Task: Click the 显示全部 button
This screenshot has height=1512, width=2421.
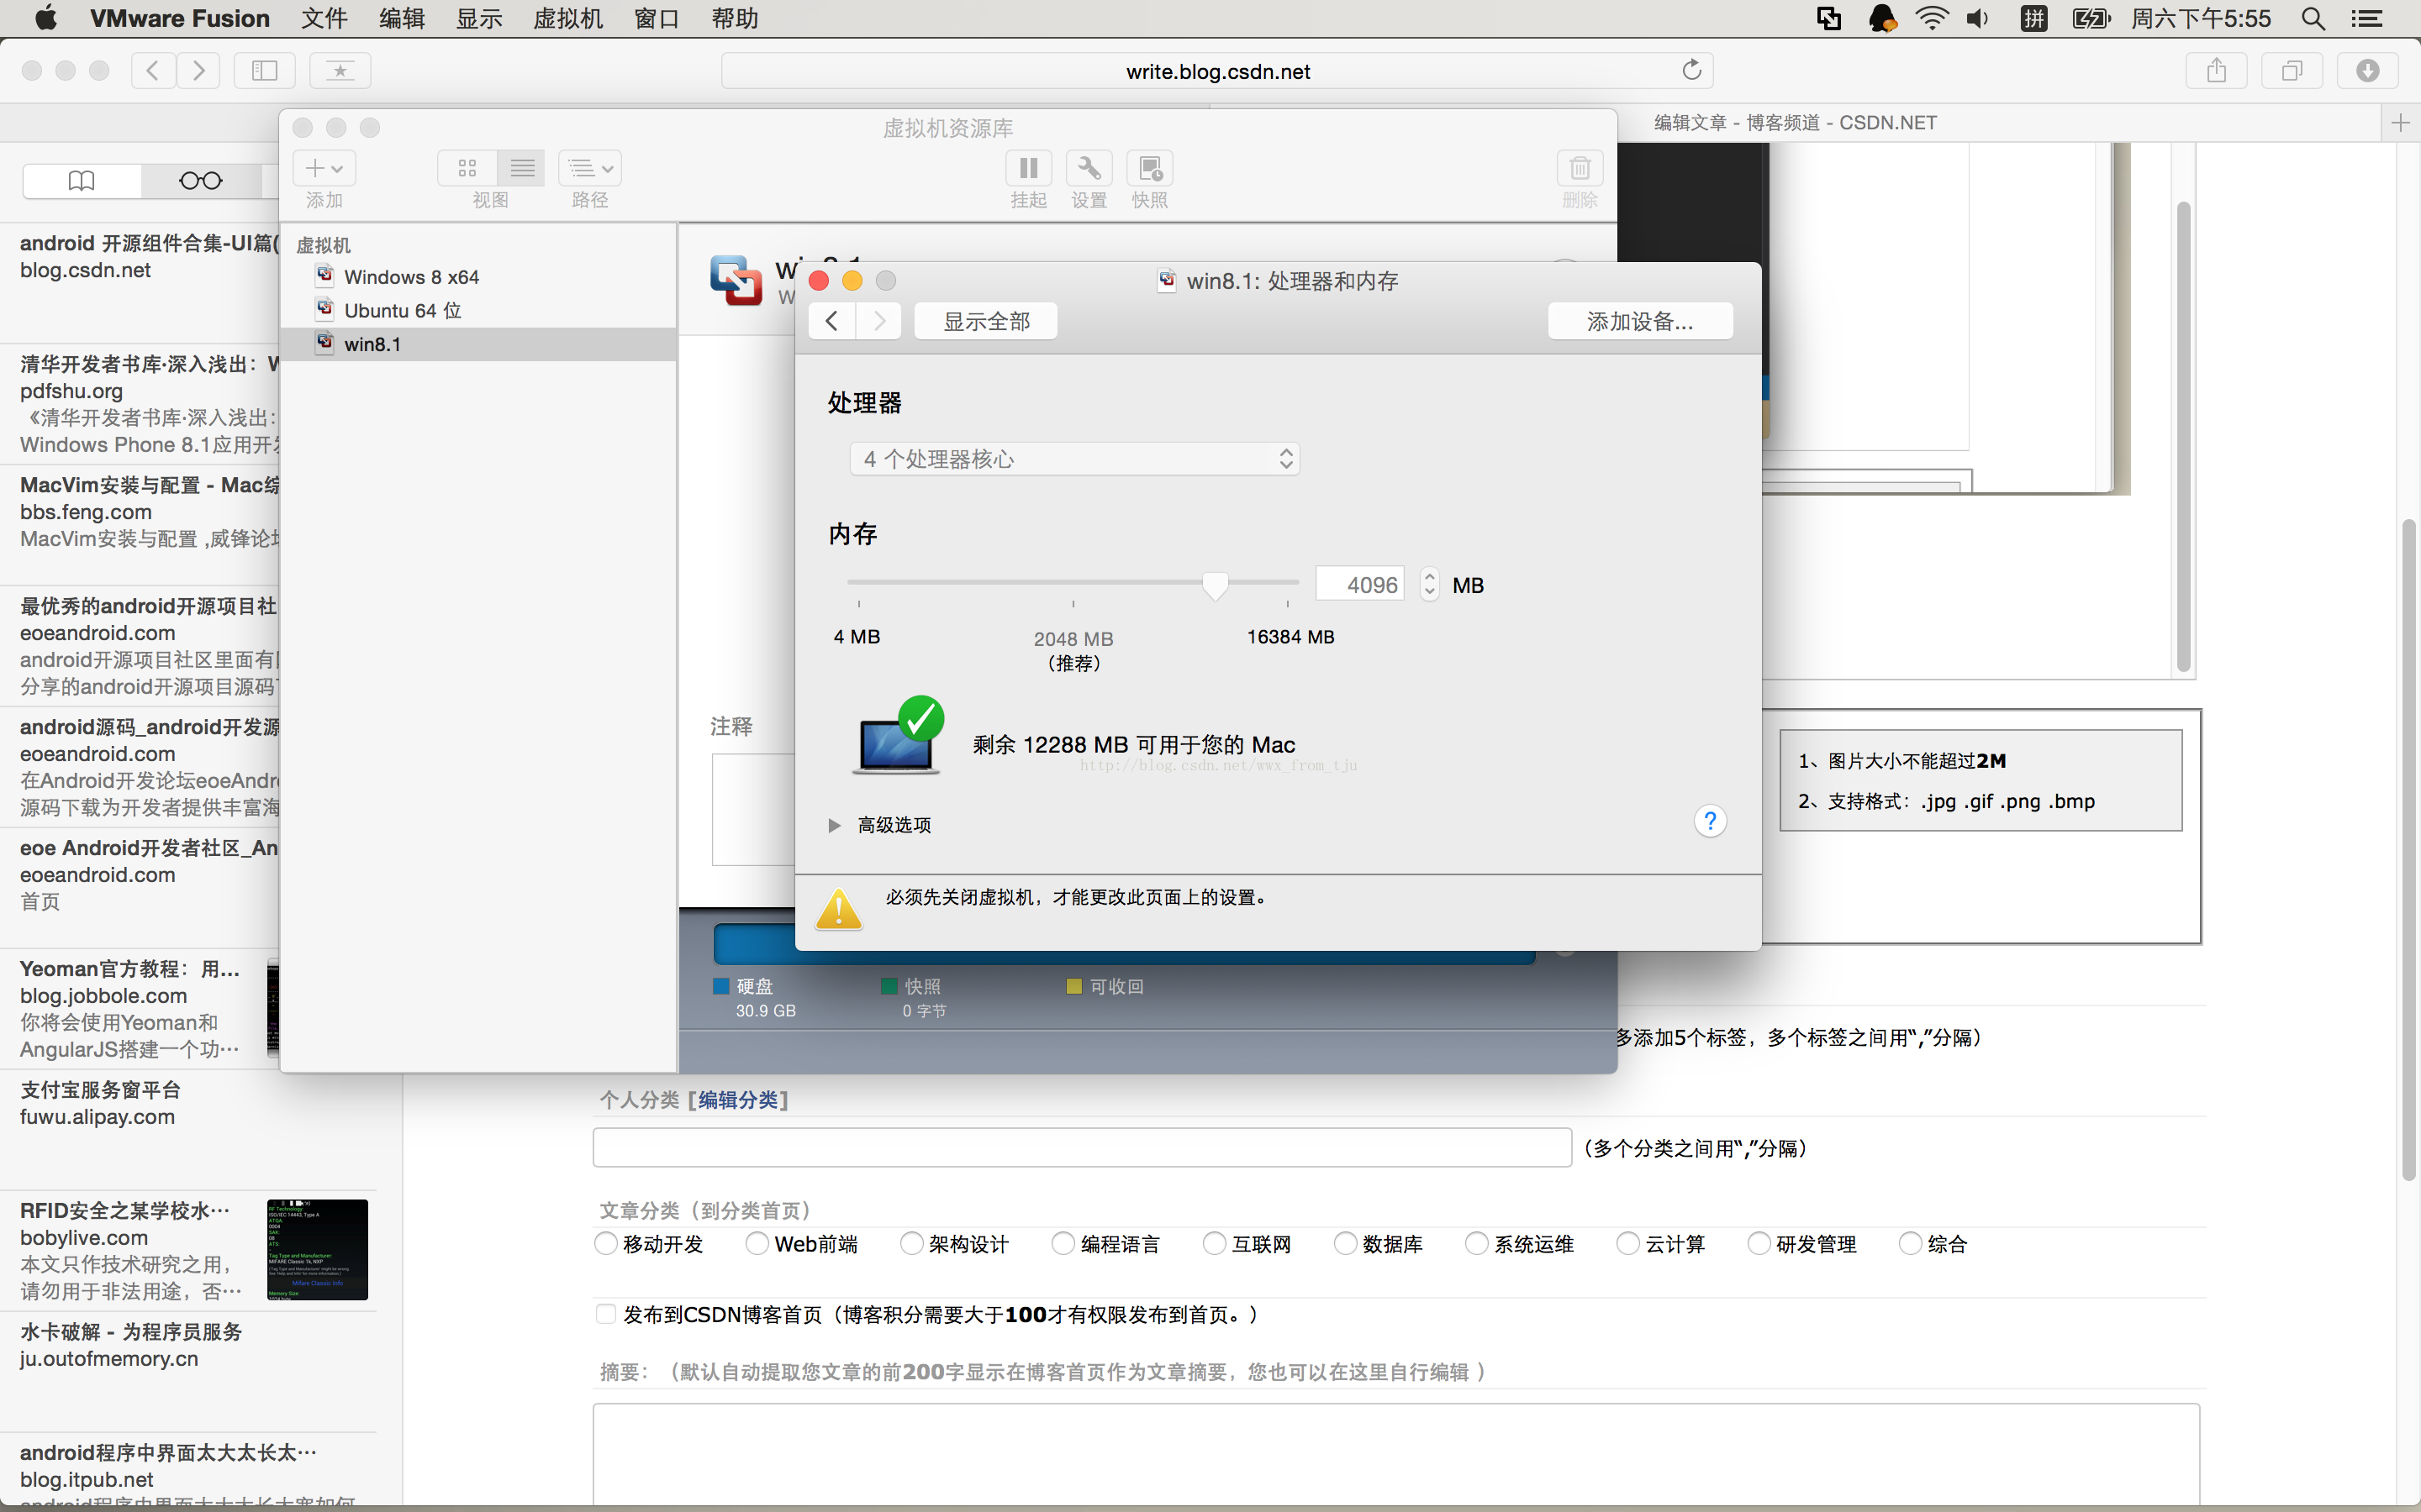Action: (x=985, y=321)
